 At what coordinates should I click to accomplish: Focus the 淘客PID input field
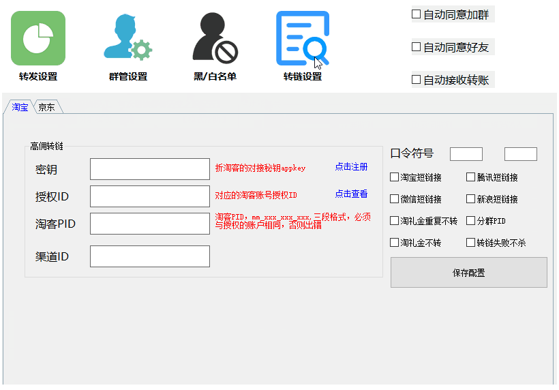point(150,224)
